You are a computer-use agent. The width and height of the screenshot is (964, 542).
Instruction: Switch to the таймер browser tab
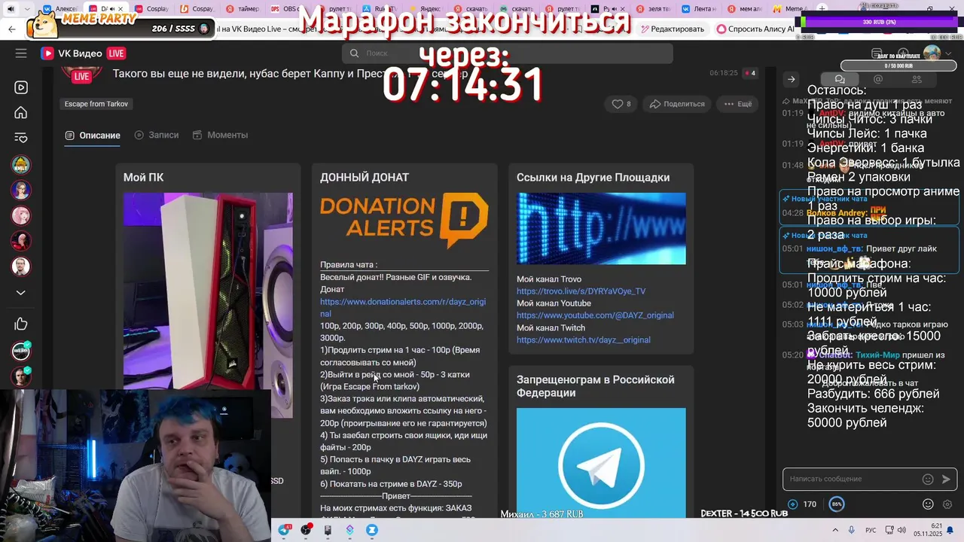(244, 9)
